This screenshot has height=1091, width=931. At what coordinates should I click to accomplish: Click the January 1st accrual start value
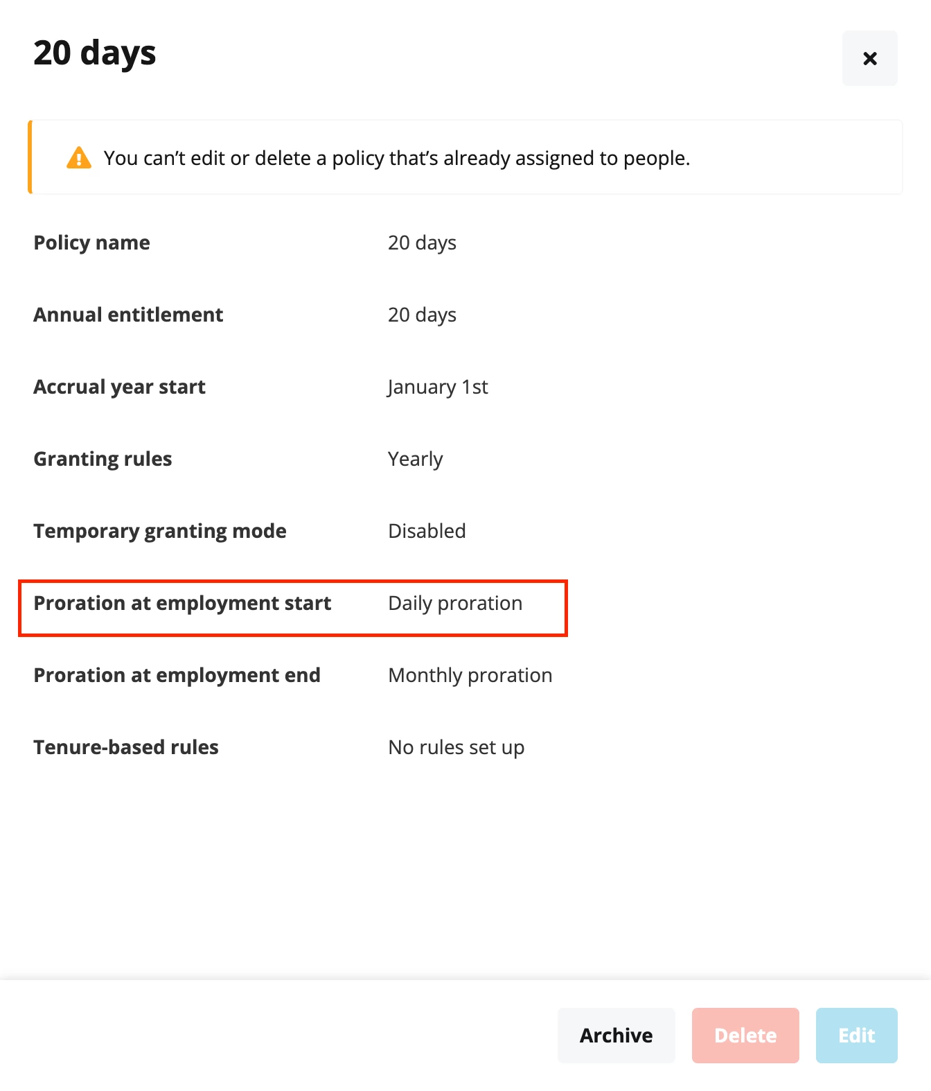coord(438,387)
